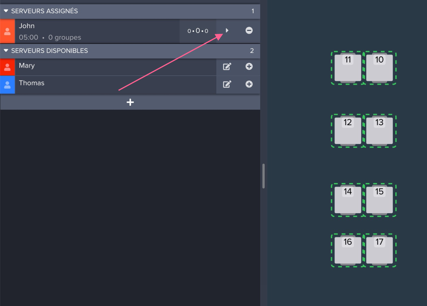
Task: Click the right arrow next to John
Action: coord(227,30)
